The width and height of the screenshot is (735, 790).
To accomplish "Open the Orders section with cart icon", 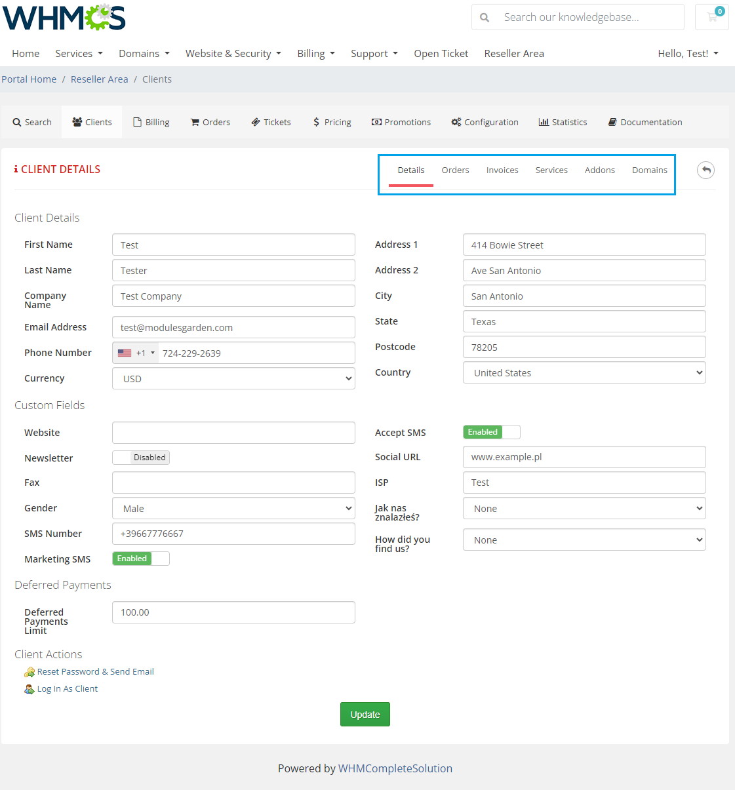I will click(210, 122).
